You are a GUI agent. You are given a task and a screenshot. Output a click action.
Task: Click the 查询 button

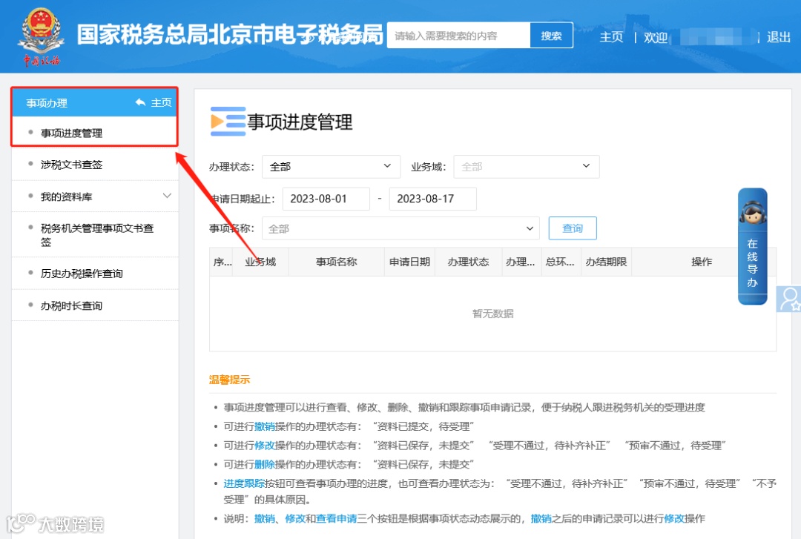572,228
